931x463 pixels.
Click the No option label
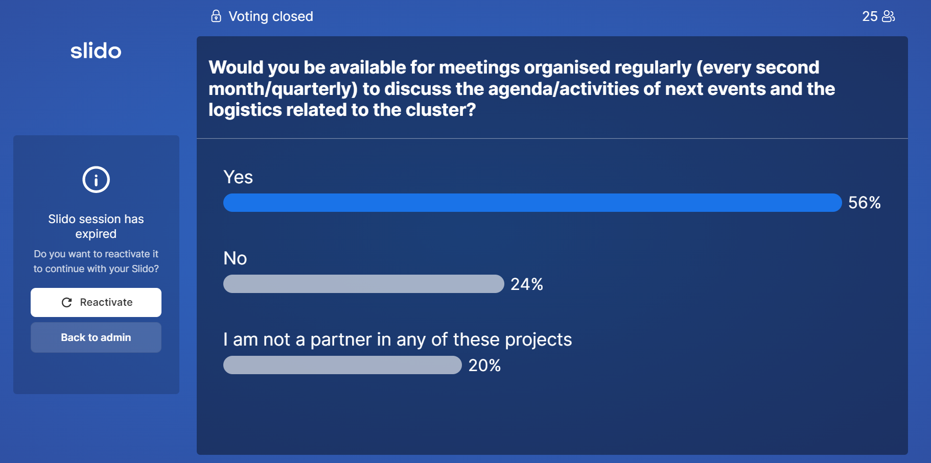(x=235, y=258)
